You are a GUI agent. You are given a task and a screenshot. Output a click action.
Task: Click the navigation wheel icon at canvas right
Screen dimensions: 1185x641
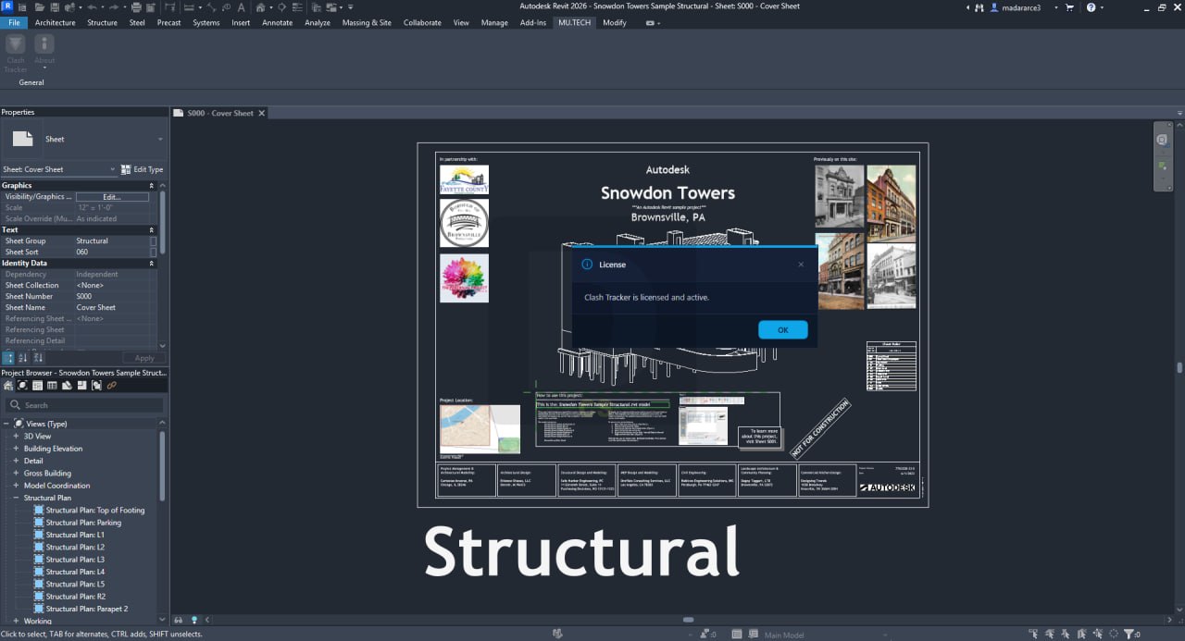1162,140
